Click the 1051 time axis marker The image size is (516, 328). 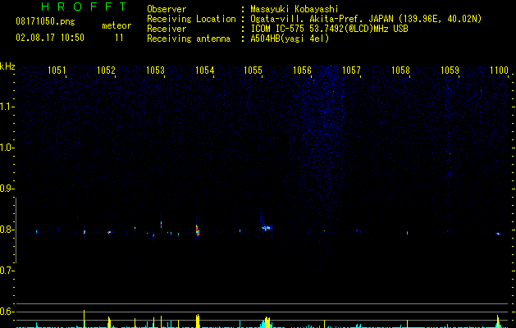point(57,71)
